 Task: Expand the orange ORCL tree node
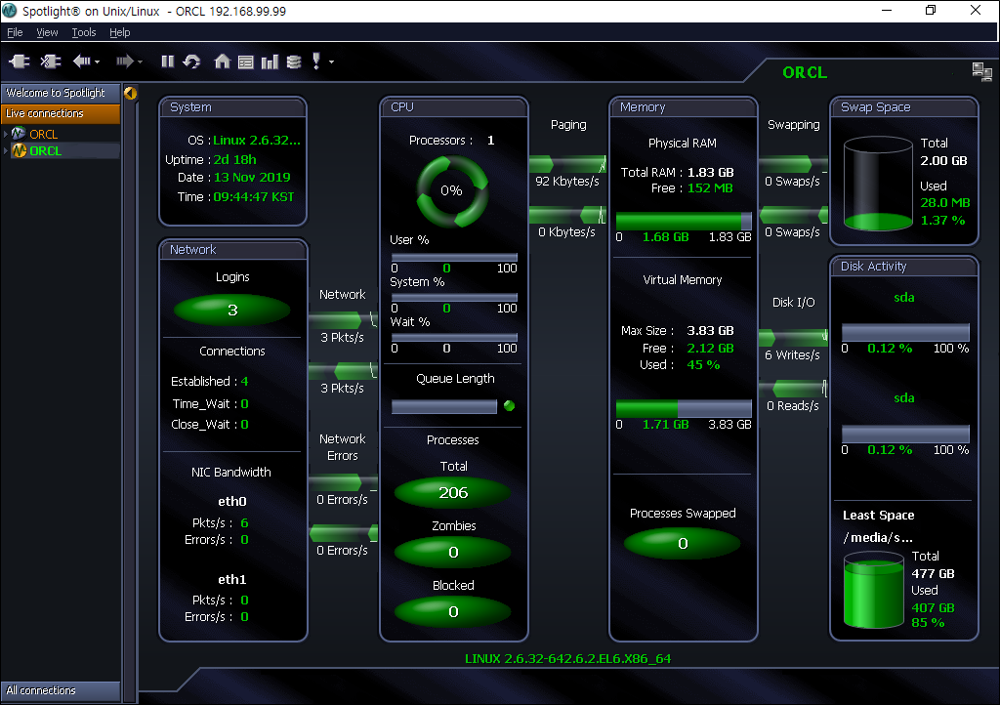(x=6, y=134)
